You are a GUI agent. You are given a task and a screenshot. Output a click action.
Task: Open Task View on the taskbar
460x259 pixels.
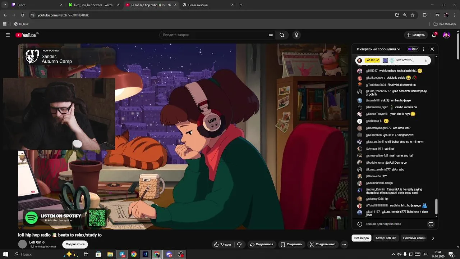(86, 254)
